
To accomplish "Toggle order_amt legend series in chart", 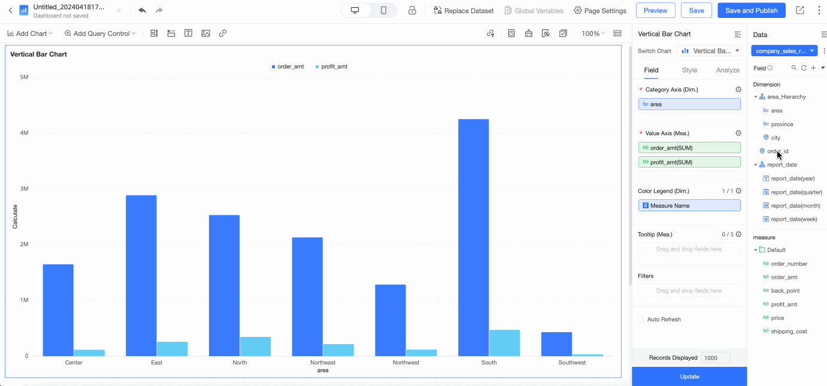I will coord(287,66).
